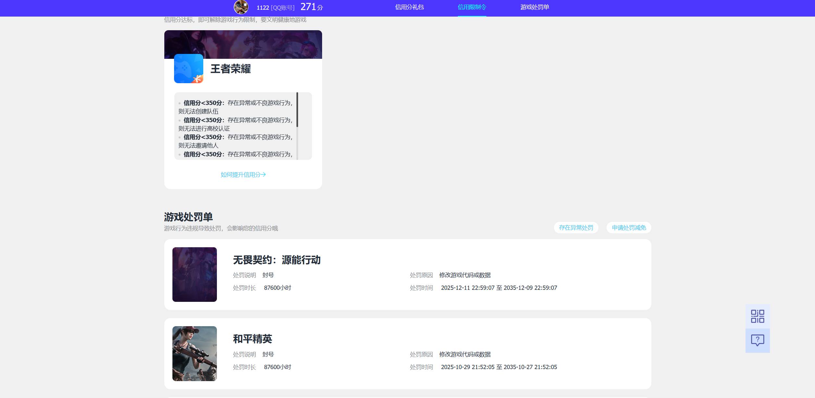Click 87600小时 duration in 和平精英 card

278,367
